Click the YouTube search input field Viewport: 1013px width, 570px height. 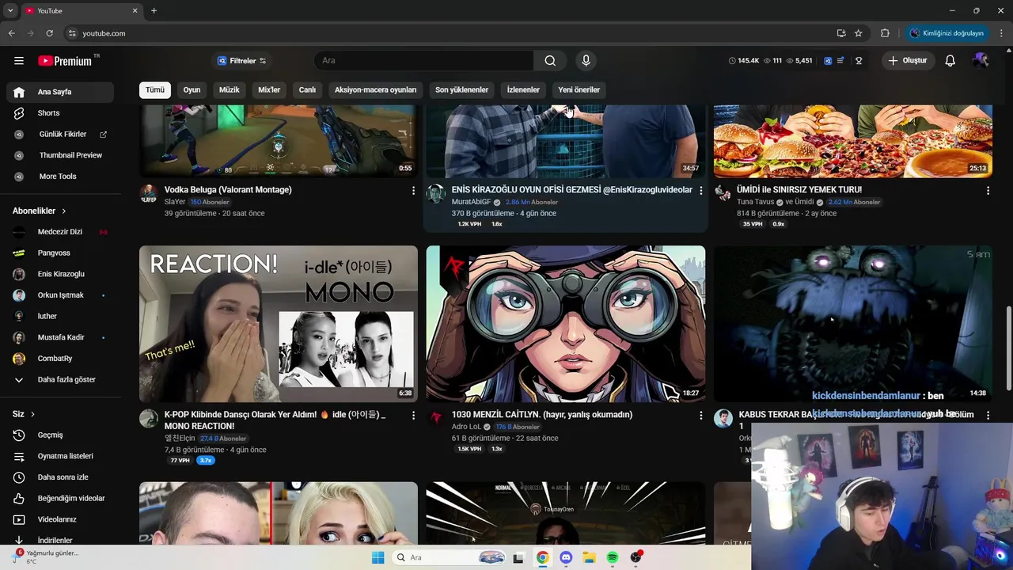(x=423, y=61)
